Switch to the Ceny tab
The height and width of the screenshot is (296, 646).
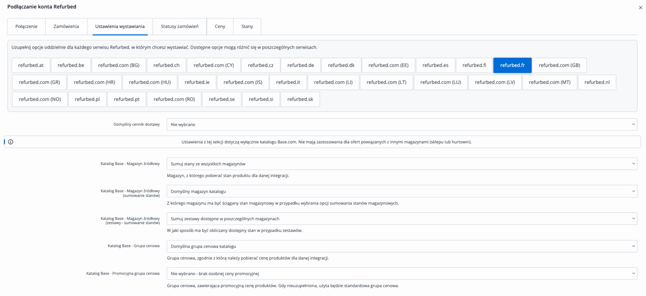[x=220, y=26]
